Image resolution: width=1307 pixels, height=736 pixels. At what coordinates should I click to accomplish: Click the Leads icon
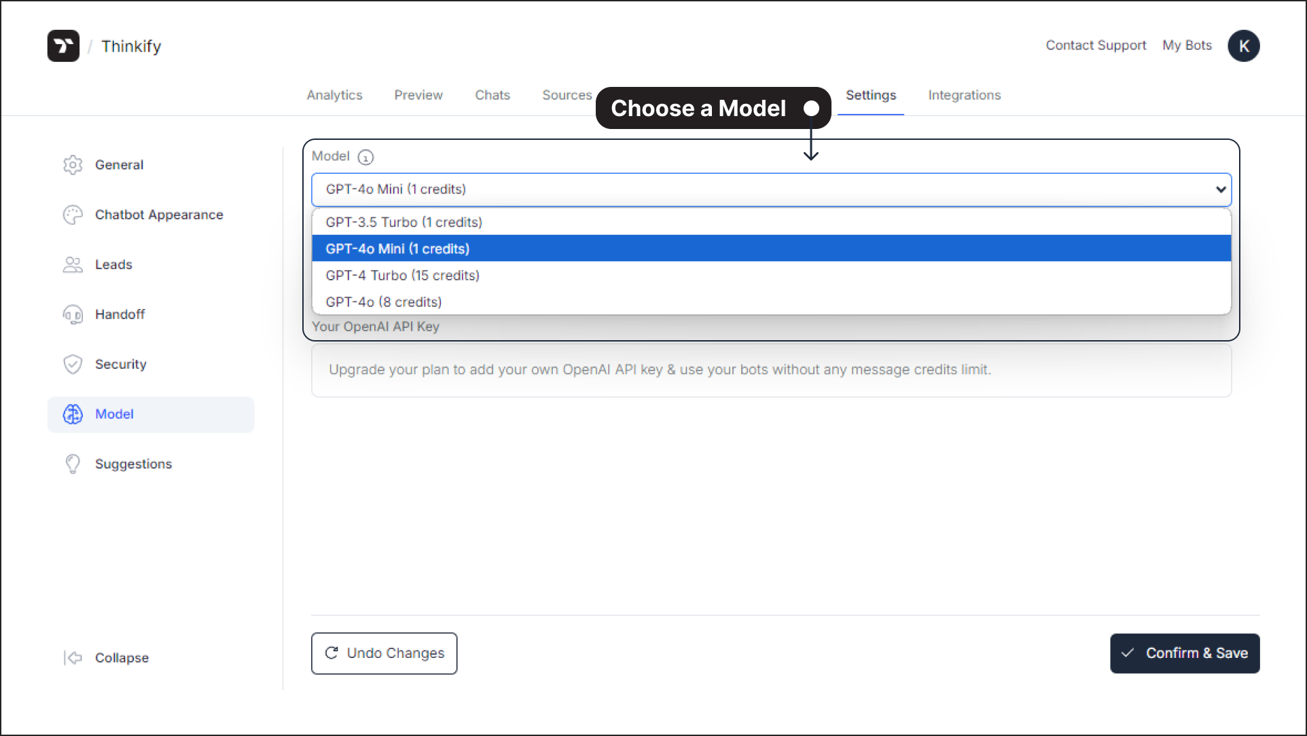click(x=72, y=264)
